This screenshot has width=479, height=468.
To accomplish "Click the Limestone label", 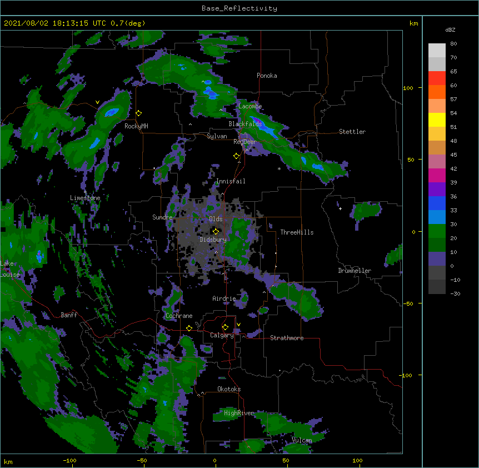I will coord(85,198).
